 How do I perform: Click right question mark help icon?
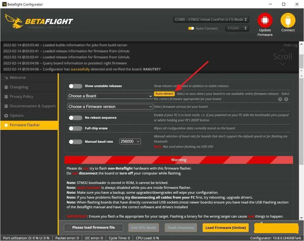click(286, 99)
